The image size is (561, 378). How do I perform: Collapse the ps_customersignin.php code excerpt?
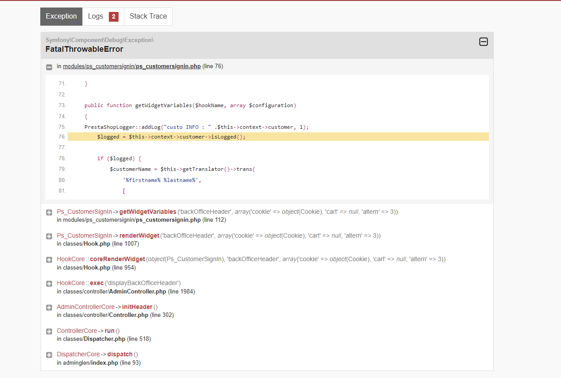tap(49, 67)
